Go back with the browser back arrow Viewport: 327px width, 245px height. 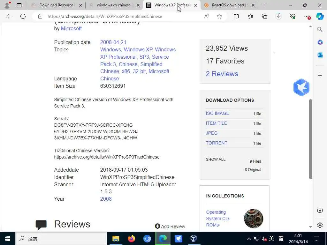tap(9, 16)
